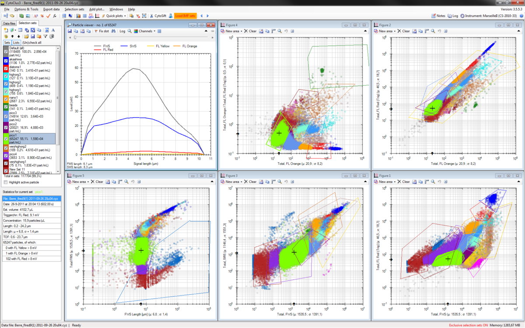Click the filter funnel icon in sets panel
Image resolution: width=525 pixels, height=328 pixels.
click(x=45, y=36)
